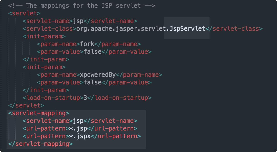Click the highlighted JspServlet class name
This screenshot has width=277, height=152.
click(188, 28)
